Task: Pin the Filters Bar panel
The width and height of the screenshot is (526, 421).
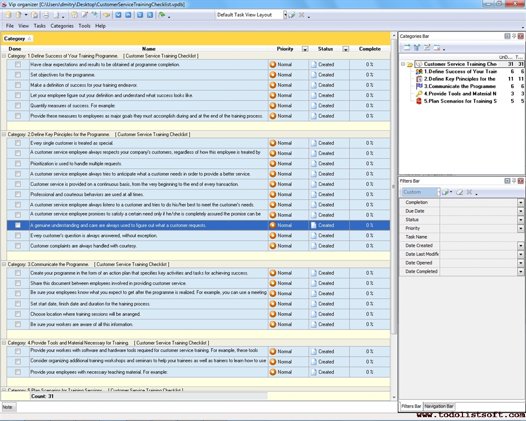Action: pos(514,181)
